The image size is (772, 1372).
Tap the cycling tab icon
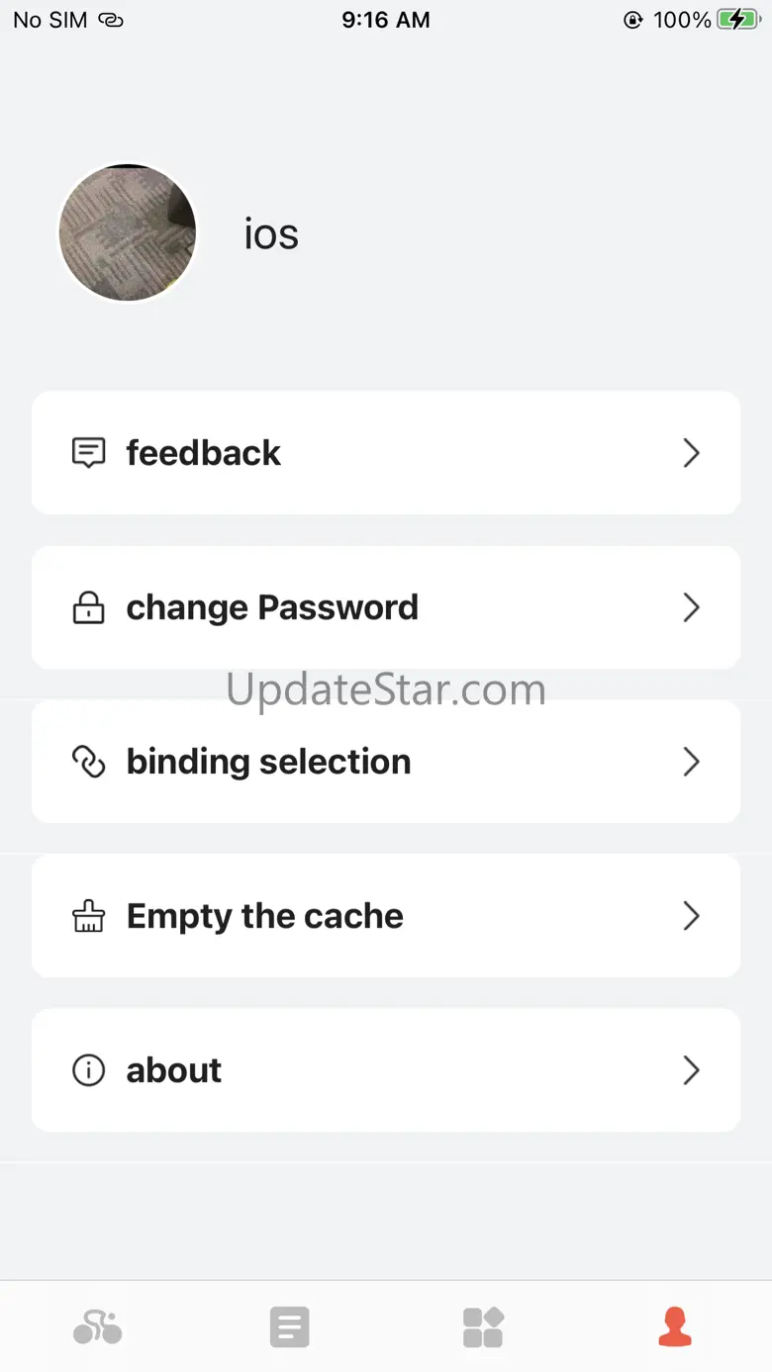coord(97,1326)
